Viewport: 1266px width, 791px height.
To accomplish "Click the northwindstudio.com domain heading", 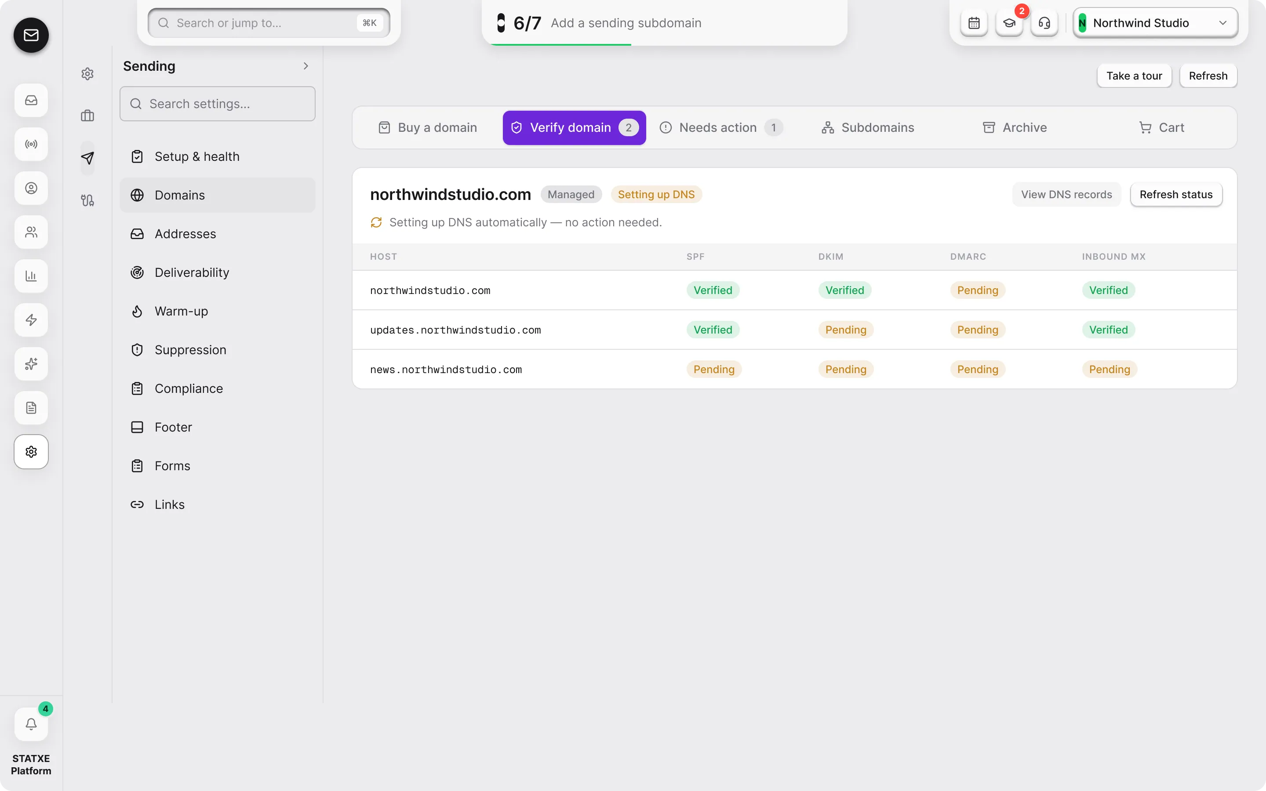I will pos(451,195).
